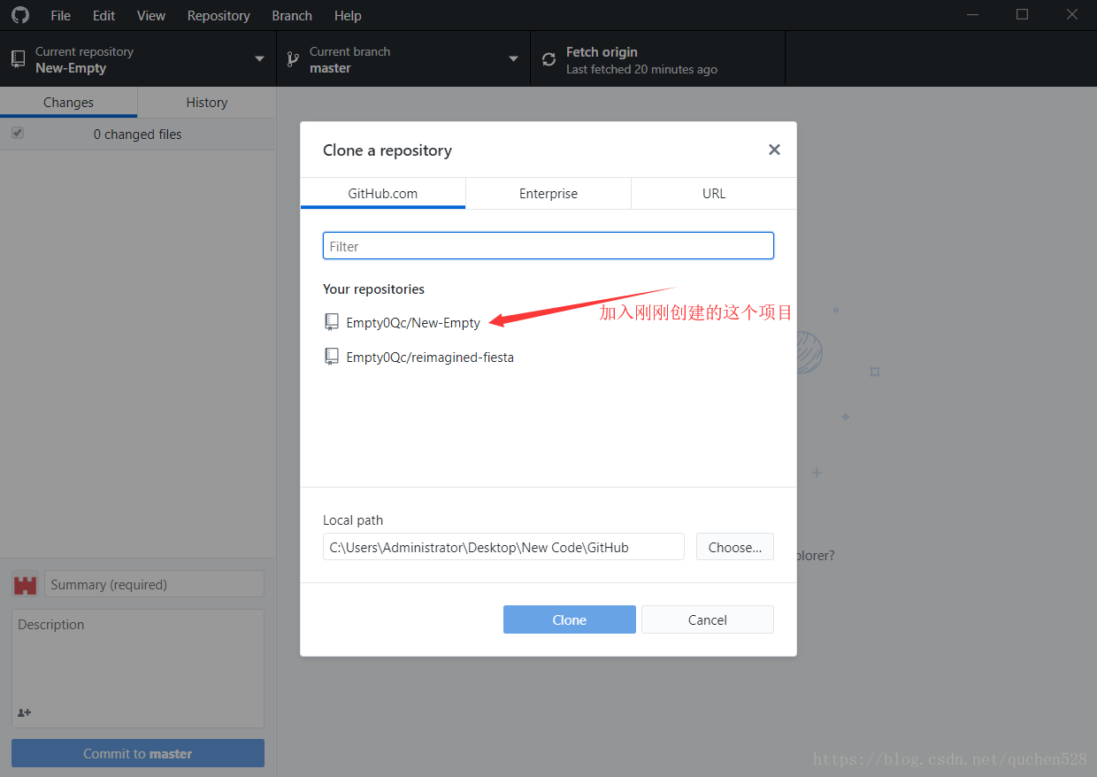Click the sync arrows icon beside Fetch origin

(548, 59)
